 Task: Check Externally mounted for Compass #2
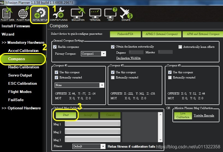[113, 77]
